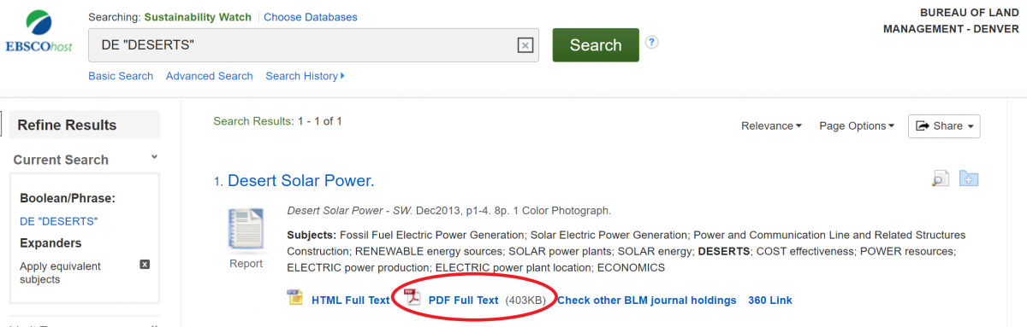Open the Relevance sort dropdown
This screenshot has height=327, width=1027.
[x=771, y=126]
